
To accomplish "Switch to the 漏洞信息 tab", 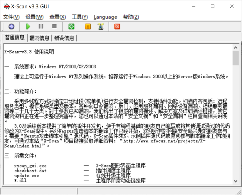I will [x=40, y=38].
